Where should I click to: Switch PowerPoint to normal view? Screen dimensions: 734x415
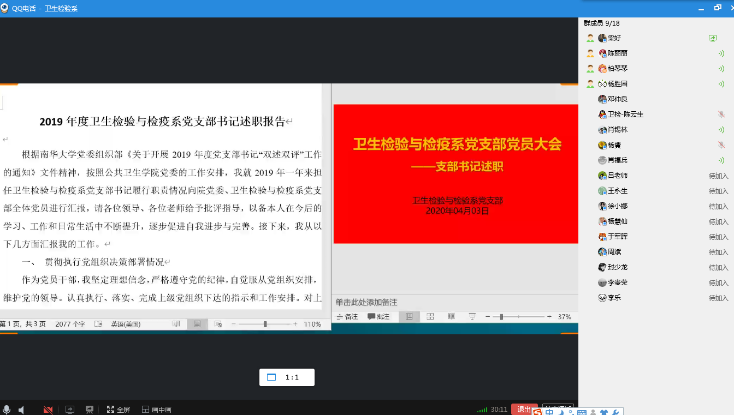pos(409,317)
